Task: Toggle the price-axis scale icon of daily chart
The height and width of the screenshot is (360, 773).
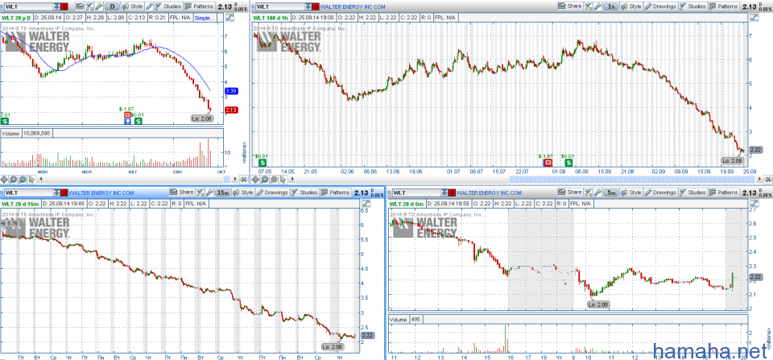Action: coord(229,17)
